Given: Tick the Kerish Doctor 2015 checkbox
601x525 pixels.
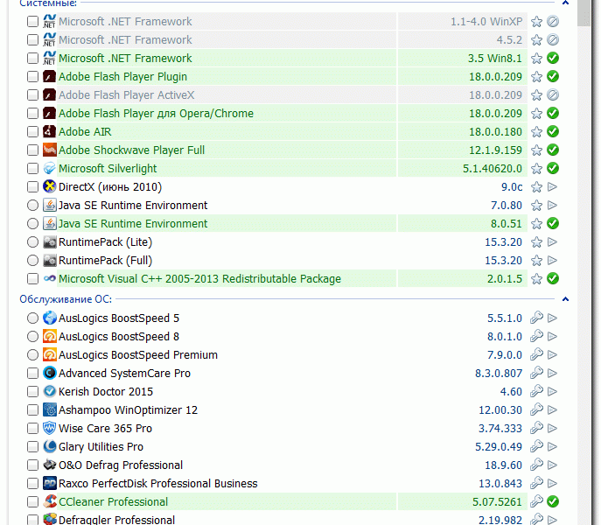Looking at the screenshot, I should [33, 391].
